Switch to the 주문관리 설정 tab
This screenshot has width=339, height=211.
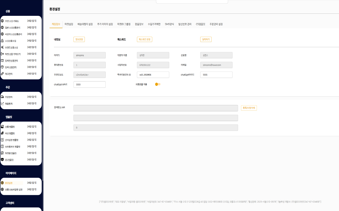[x=216, y=24]
